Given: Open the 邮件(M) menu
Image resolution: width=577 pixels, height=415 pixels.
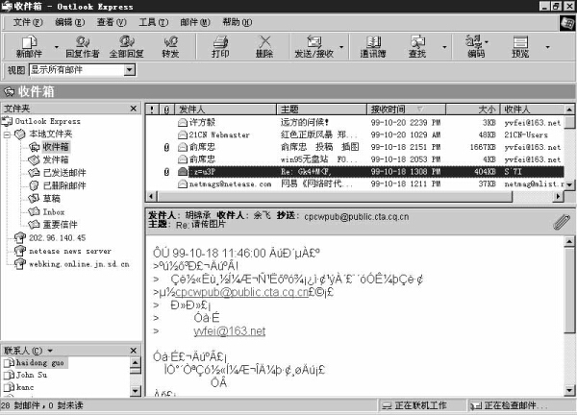Looking at the screenshot, I should (x=195, y=22).
